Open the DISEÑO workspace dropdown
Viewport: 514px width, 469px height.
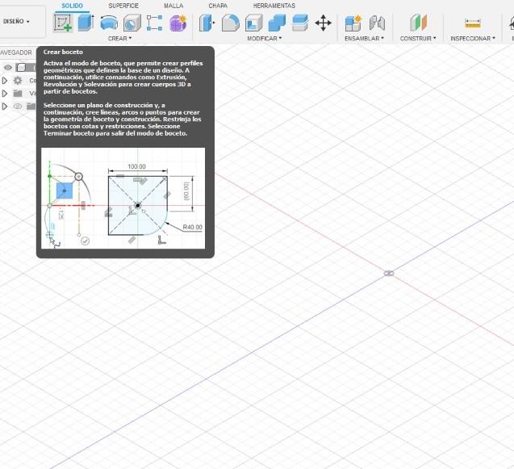point(16,21)
